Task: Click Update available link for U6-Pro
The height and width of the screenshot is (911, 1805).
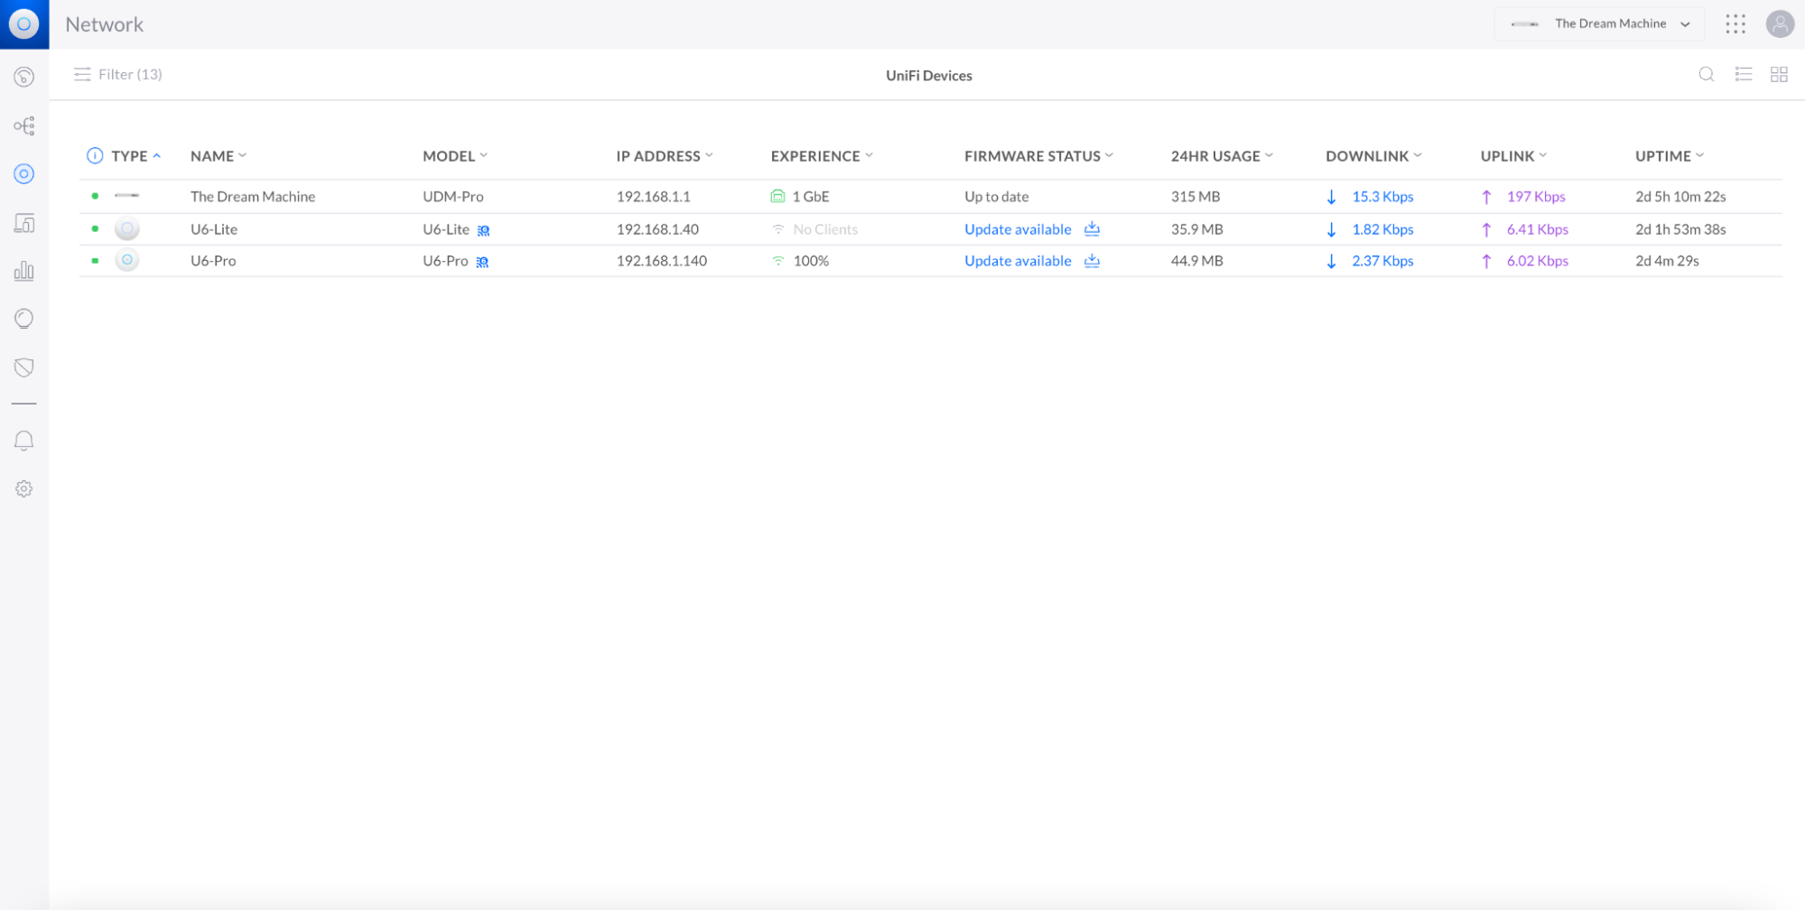Action: pos(1018,261)
